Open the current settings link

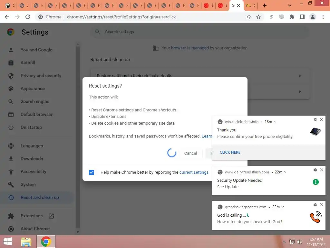[194, 172]
